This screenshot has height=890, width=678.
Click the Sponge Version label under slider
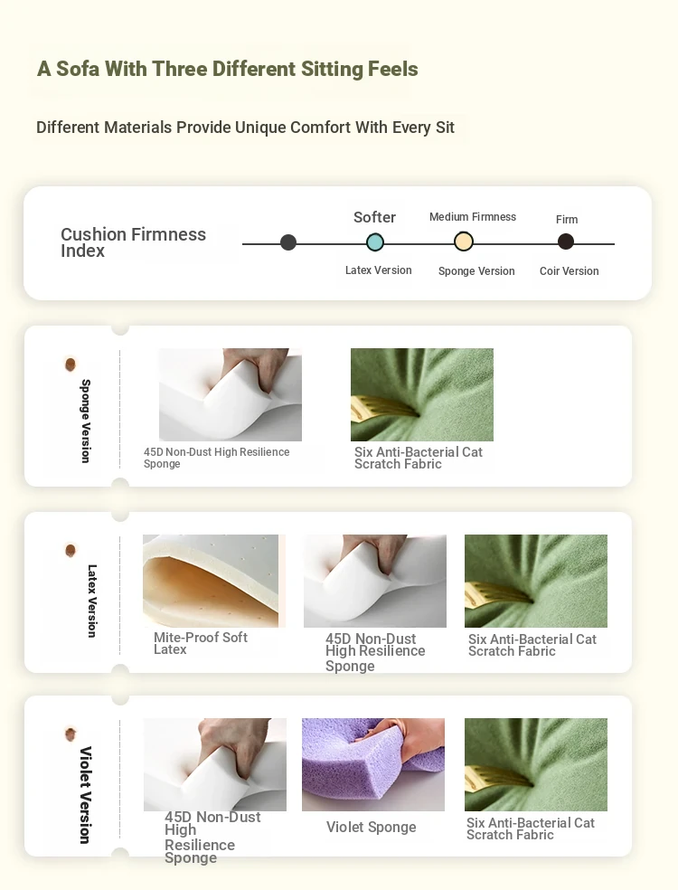pos(476,271)
